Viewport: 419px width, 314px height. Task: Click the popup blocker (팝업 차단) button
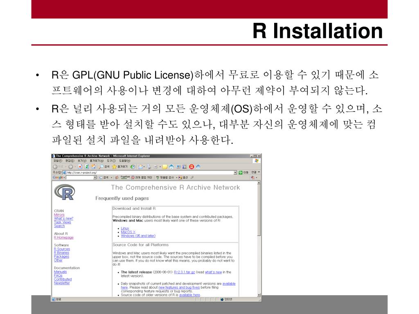click(x=141, y=177)
